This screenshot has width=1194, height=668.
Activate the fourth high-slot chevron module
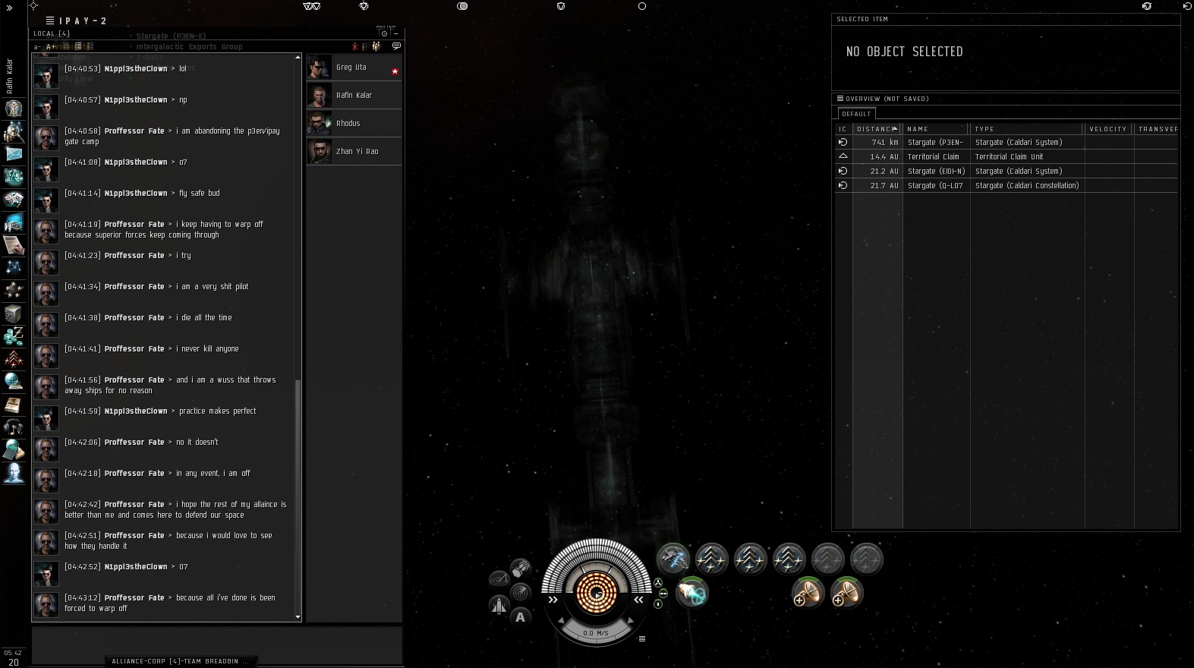pyautogui.click(x=789, y=559)
